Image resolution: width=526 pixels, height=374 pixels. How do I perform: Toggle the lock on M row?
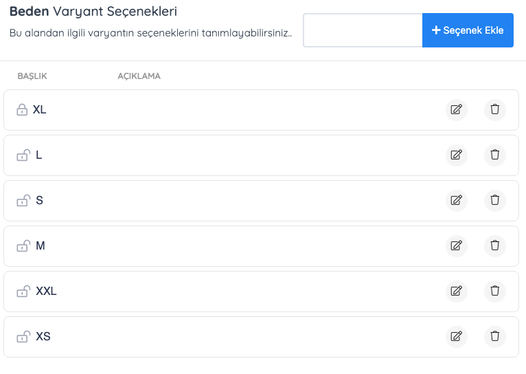[23, 246]
